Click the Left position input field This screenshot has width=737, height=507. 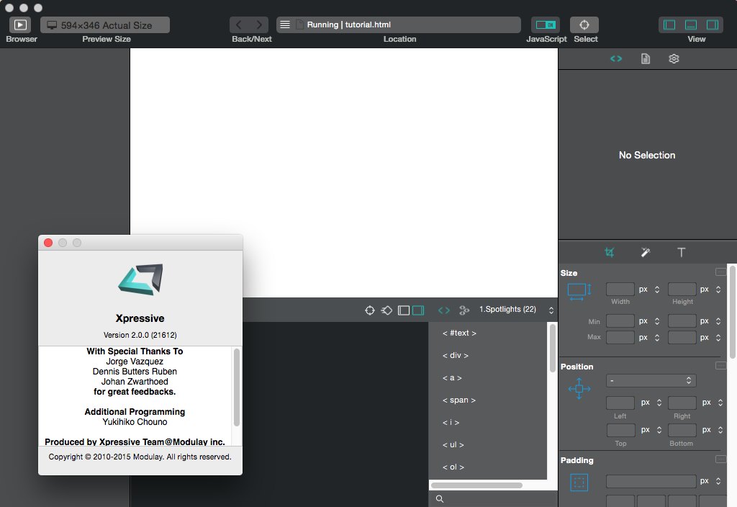[620, 403]
